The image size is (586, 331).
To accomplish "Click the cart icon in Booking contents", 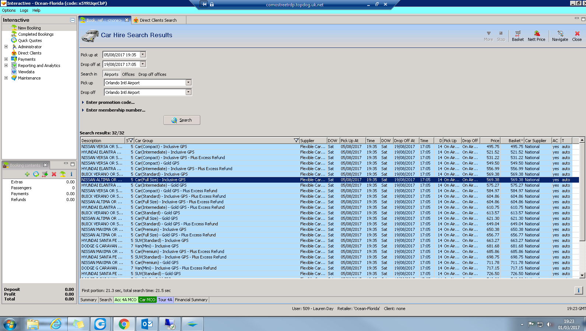I will click(45, 174).
